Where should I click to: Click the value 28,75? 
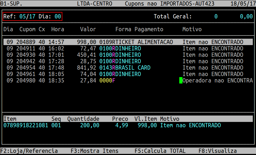[88, 61]
